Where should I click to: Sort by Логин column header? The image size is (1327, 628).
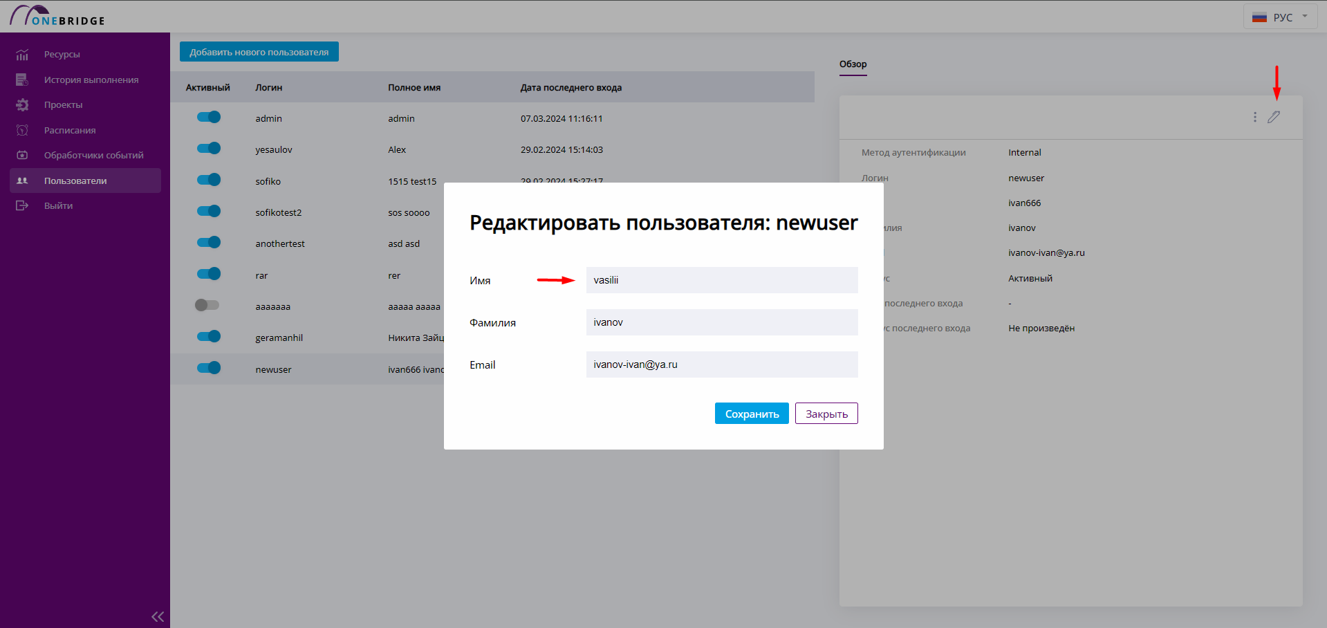click(268, 88)
